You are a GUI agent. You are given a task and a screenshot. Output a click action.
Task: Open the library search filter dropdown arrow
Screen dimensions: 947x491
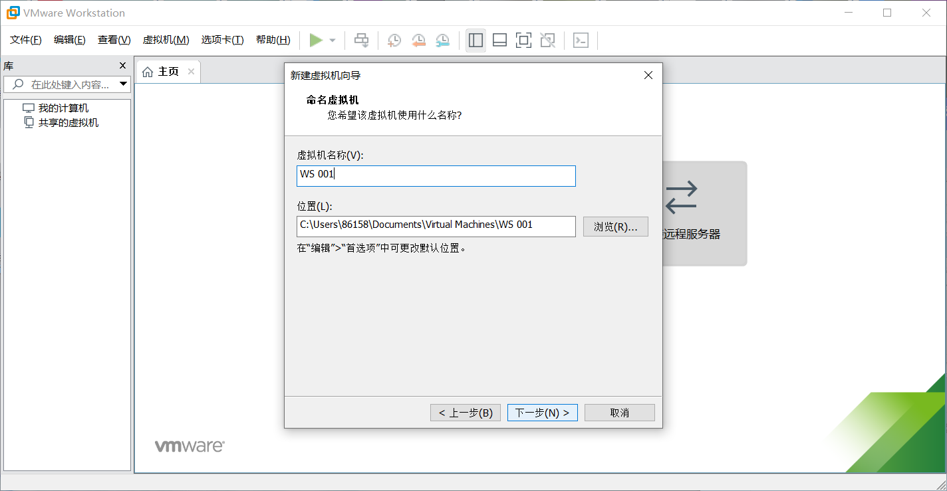tap(123, 84)
